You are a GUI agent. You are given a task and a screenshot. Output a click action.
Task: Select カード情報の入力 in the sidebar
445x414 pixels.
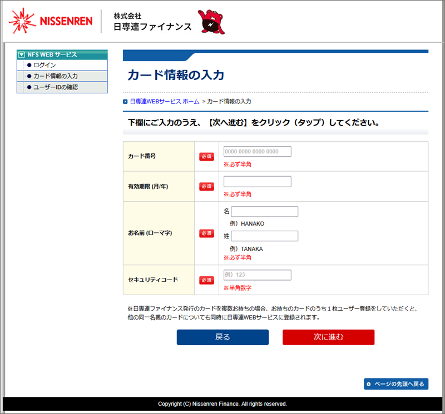[55, 76]
